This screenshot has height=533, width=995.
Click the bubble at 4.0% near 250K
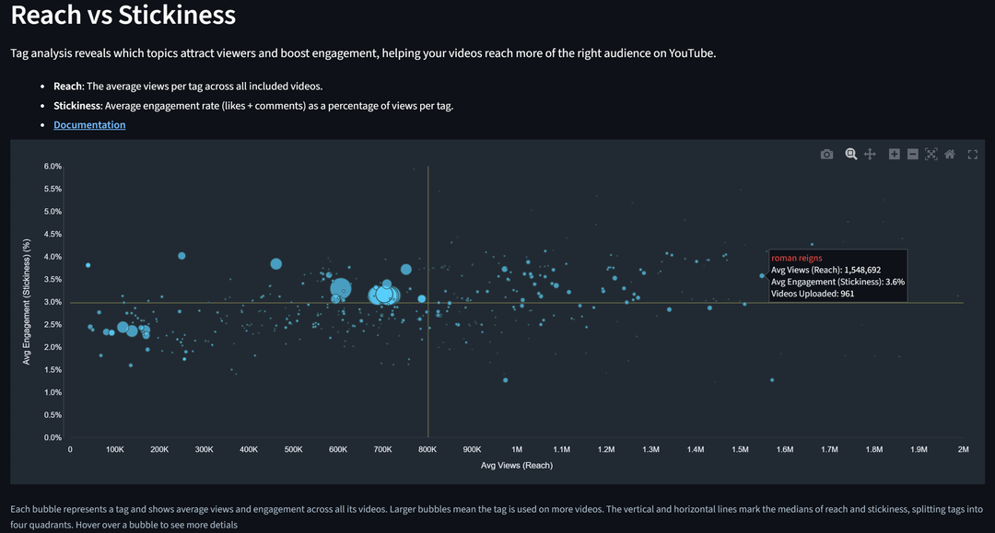click(x=181, y=256)
